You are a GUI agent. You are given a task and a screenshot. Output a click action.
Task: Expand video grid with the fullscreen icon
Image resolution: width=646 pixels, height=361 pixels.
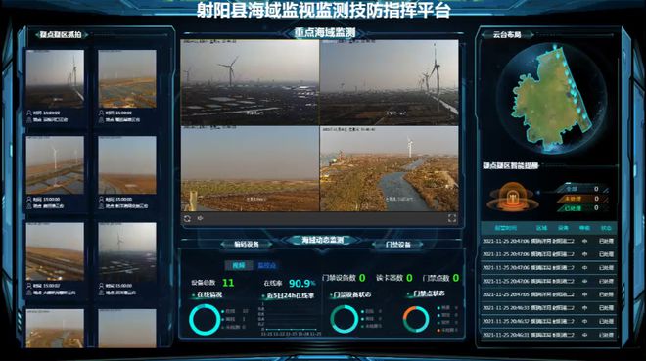tap(452, 218)
